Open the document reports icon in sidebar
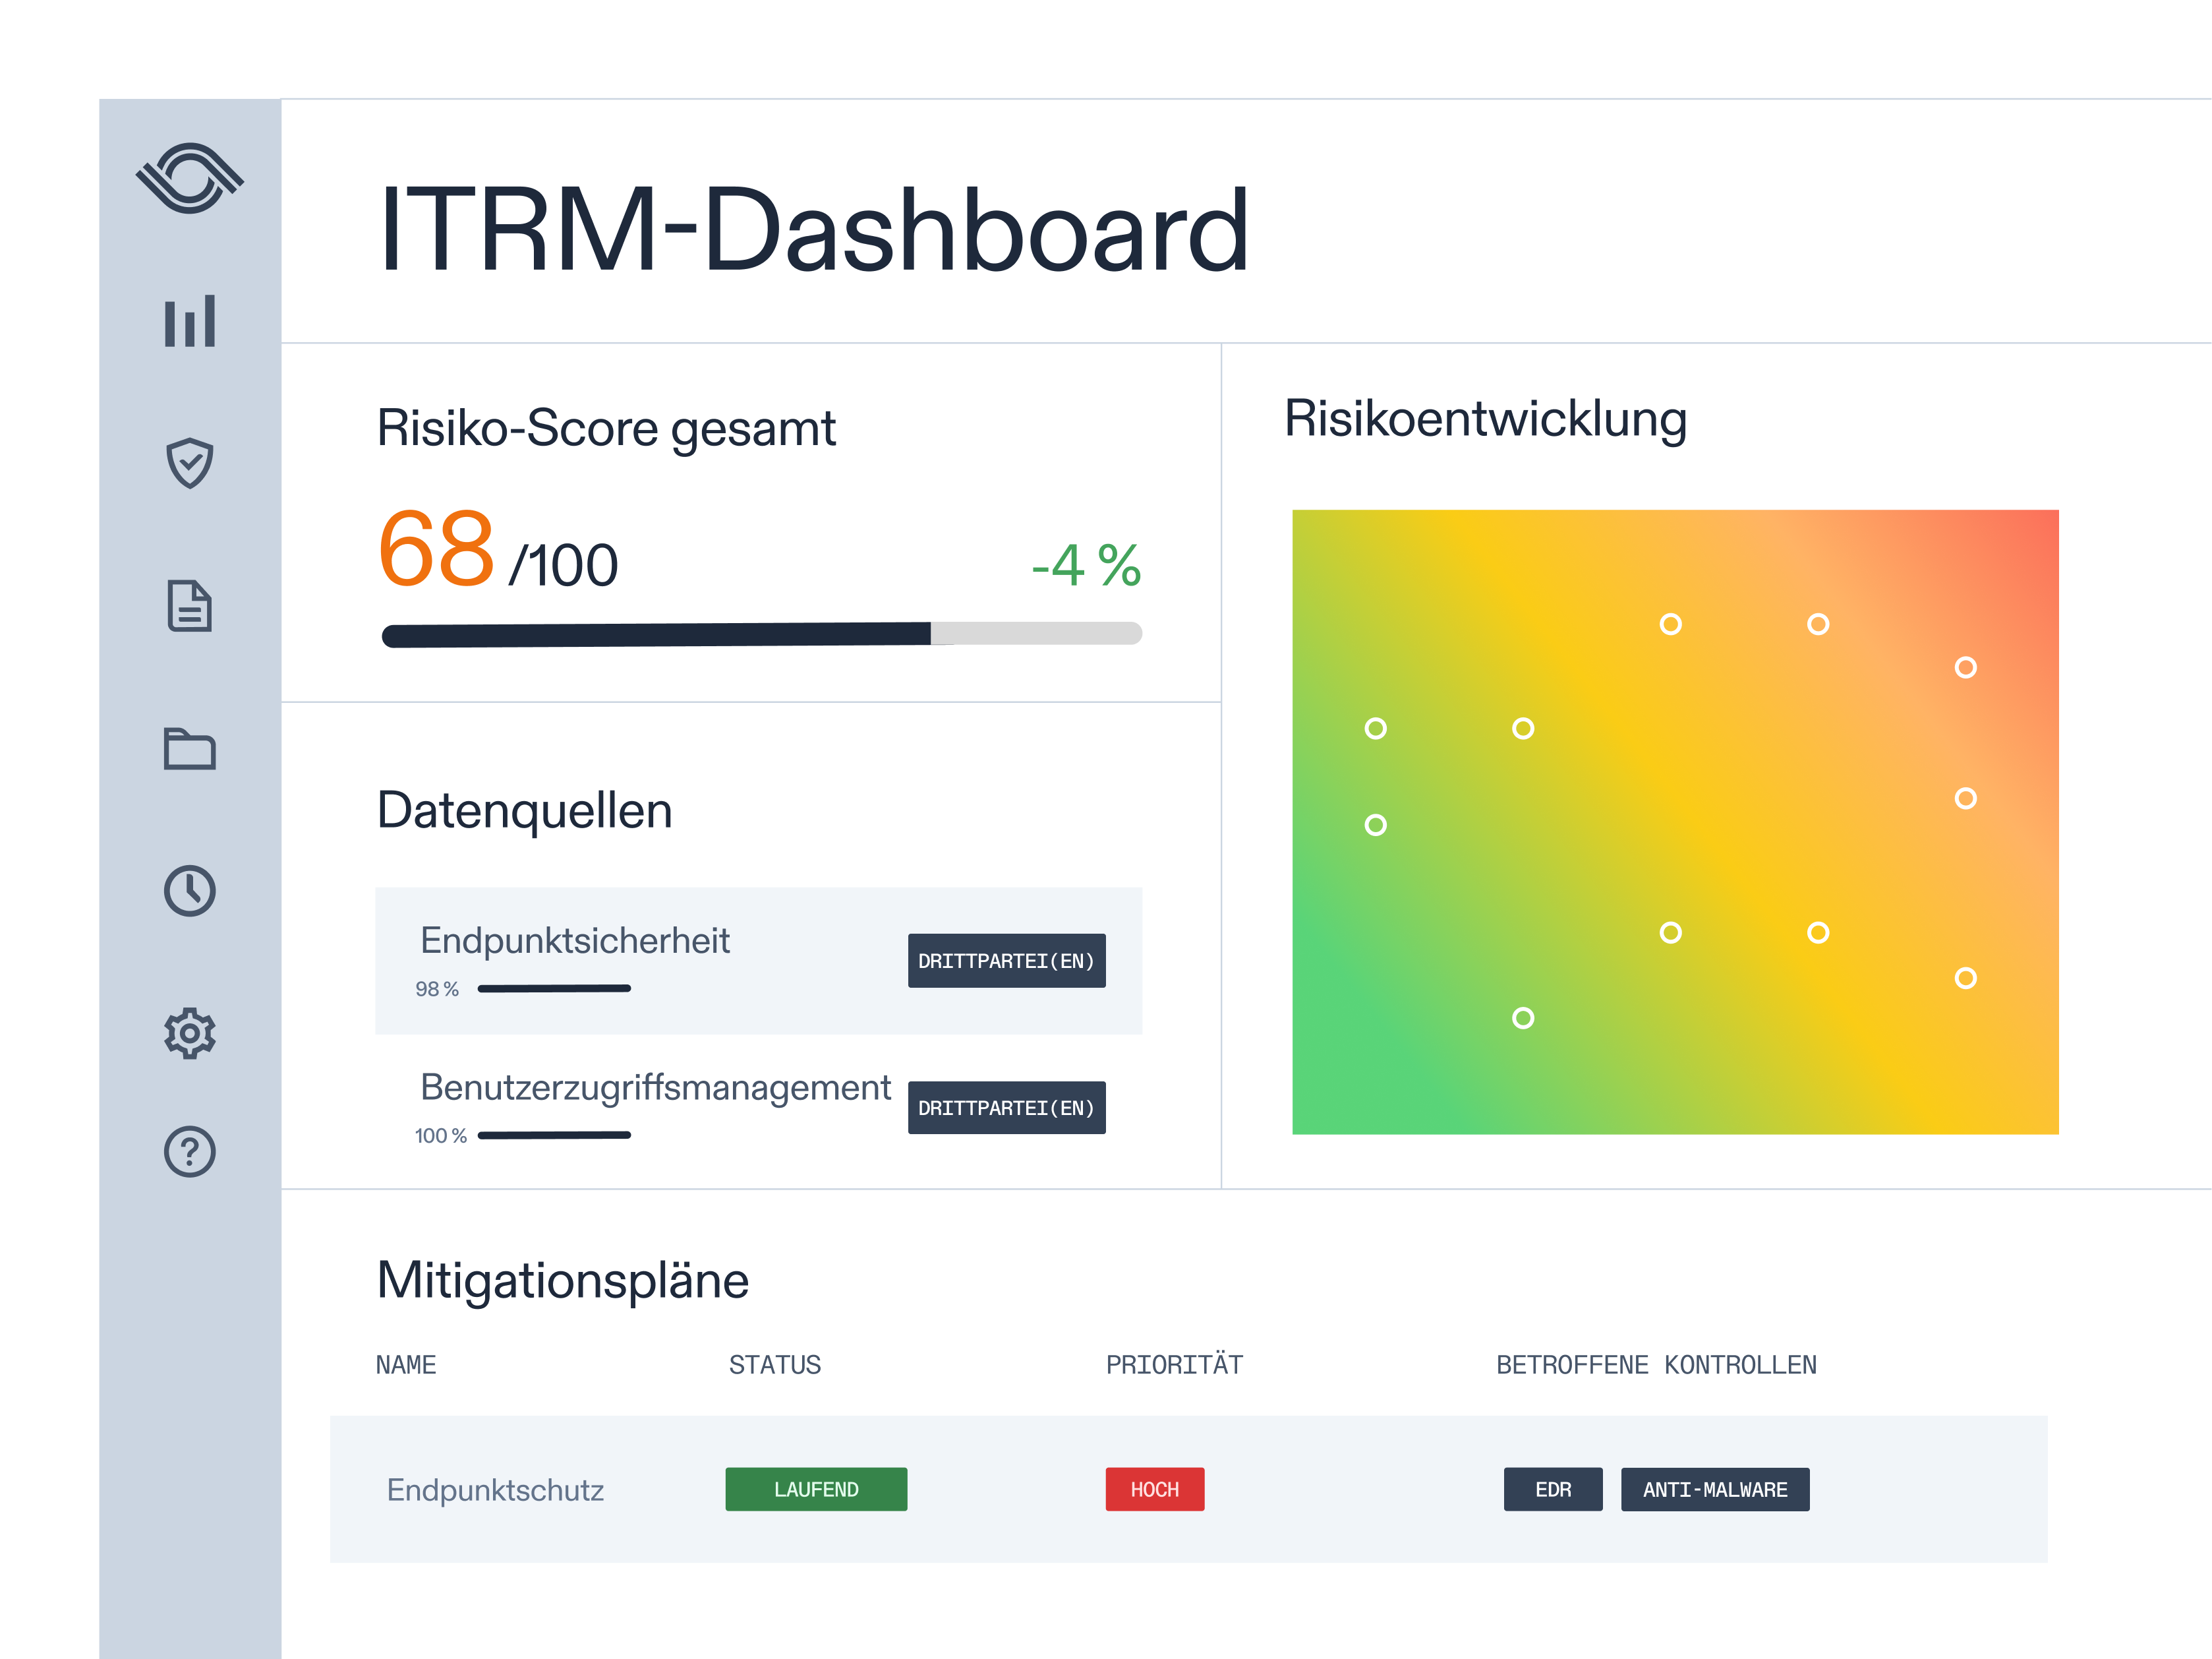This screenshot has width=2212, height=1659. point(189,605)
